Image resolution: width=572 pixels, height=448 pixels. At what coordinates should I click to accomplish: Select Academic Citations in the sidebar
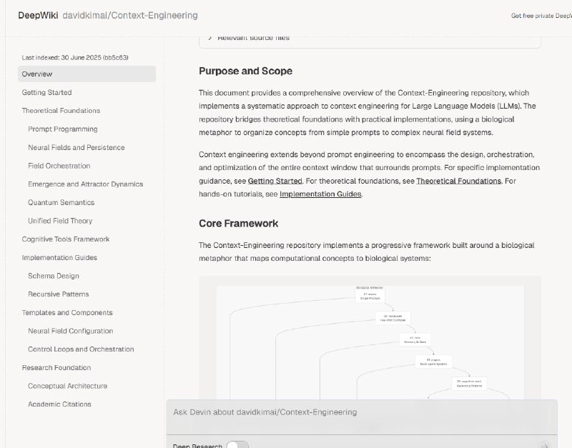point(61,404)
